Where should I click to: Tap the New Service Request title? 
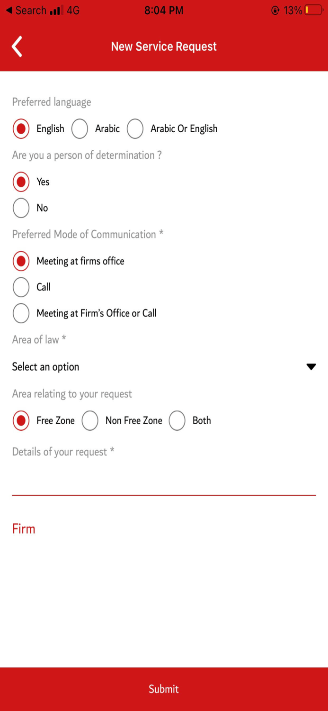pos(164,46)
